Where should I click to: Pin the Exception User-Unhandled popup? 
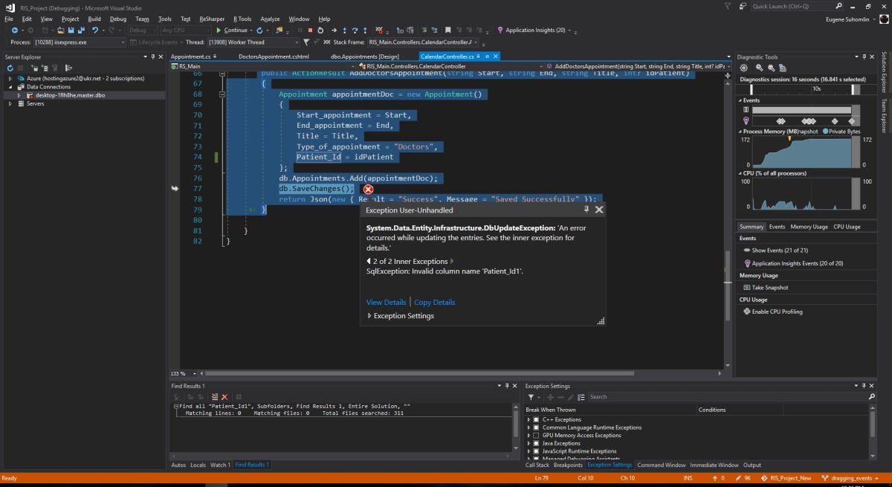pyautogui.click(x=587, y=210)
